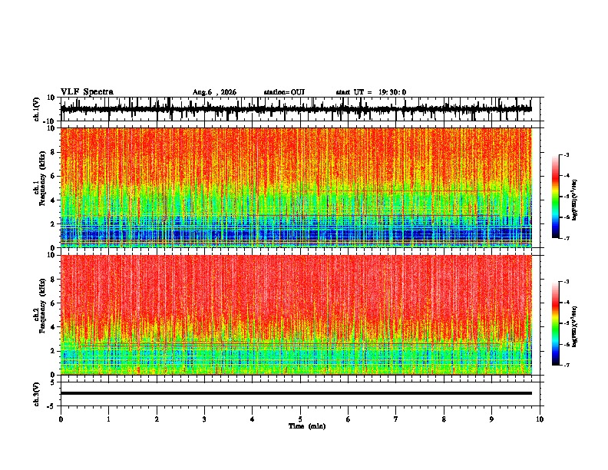
Task: Click the -3 label on ch.2 colorbar
Action: [x=566, y=282]
